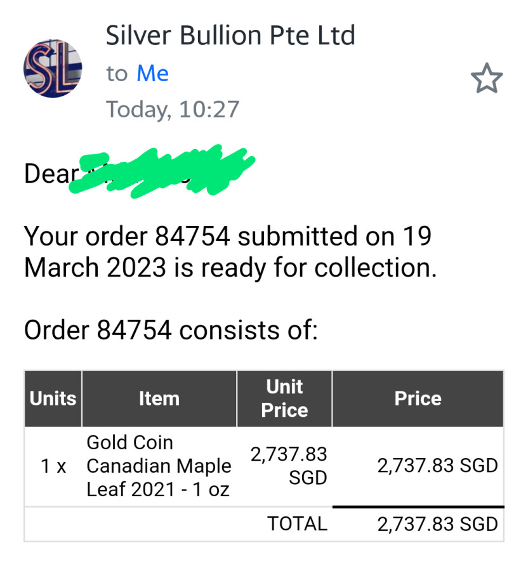Image resolution: width=528 pixels, height=571 pixels.
Task: Select the unit price value in item row
Action: [x=289, y=466]
